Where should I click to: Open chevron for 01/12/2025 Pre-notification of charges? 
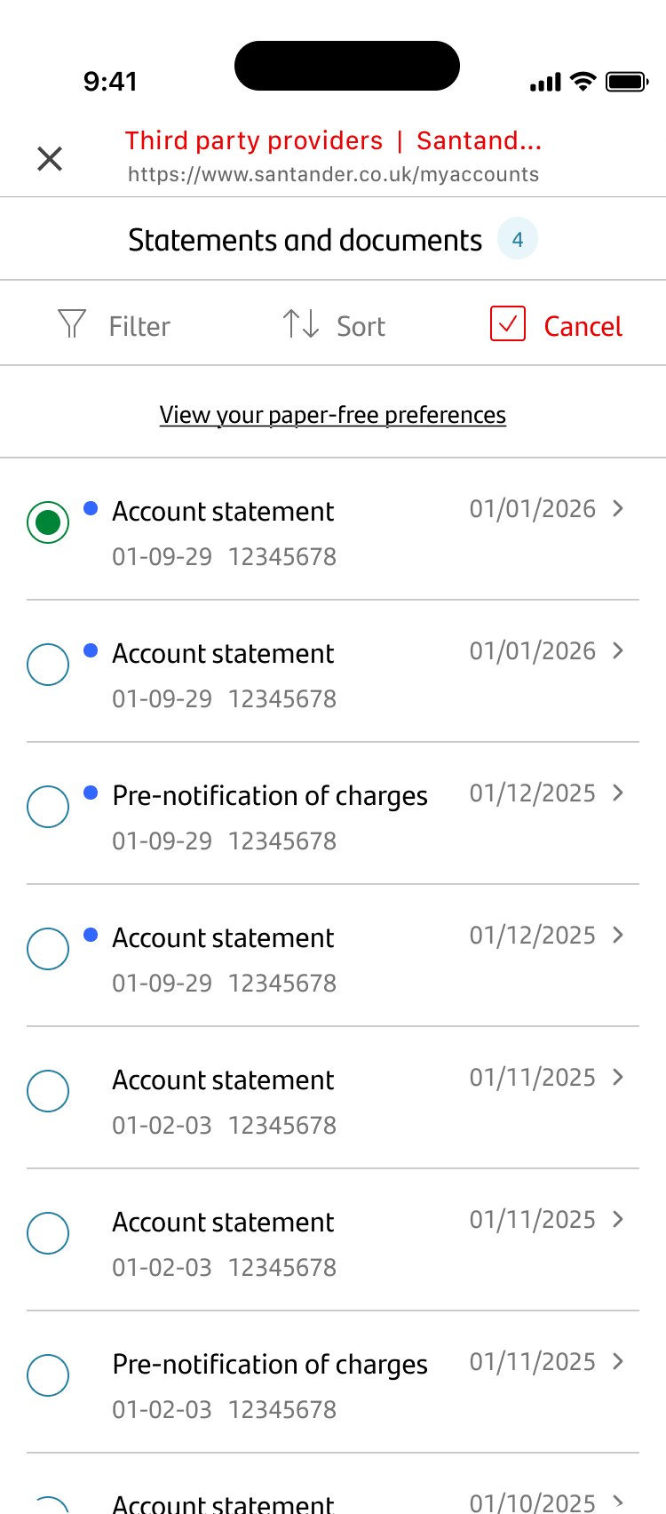[618, 793]
